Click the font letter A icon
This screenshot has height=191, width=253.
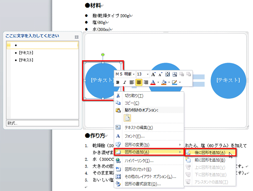click(x=118, y=136)
